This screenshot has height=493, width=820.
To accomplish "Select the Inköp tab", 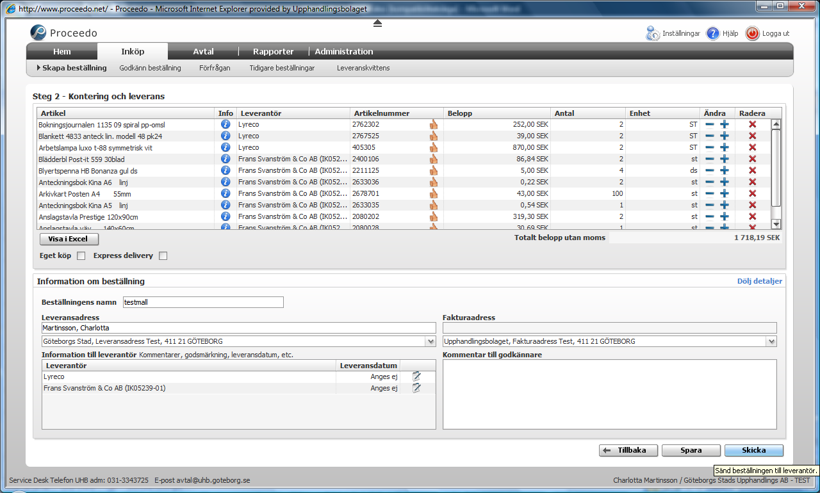I will (133, 52).
